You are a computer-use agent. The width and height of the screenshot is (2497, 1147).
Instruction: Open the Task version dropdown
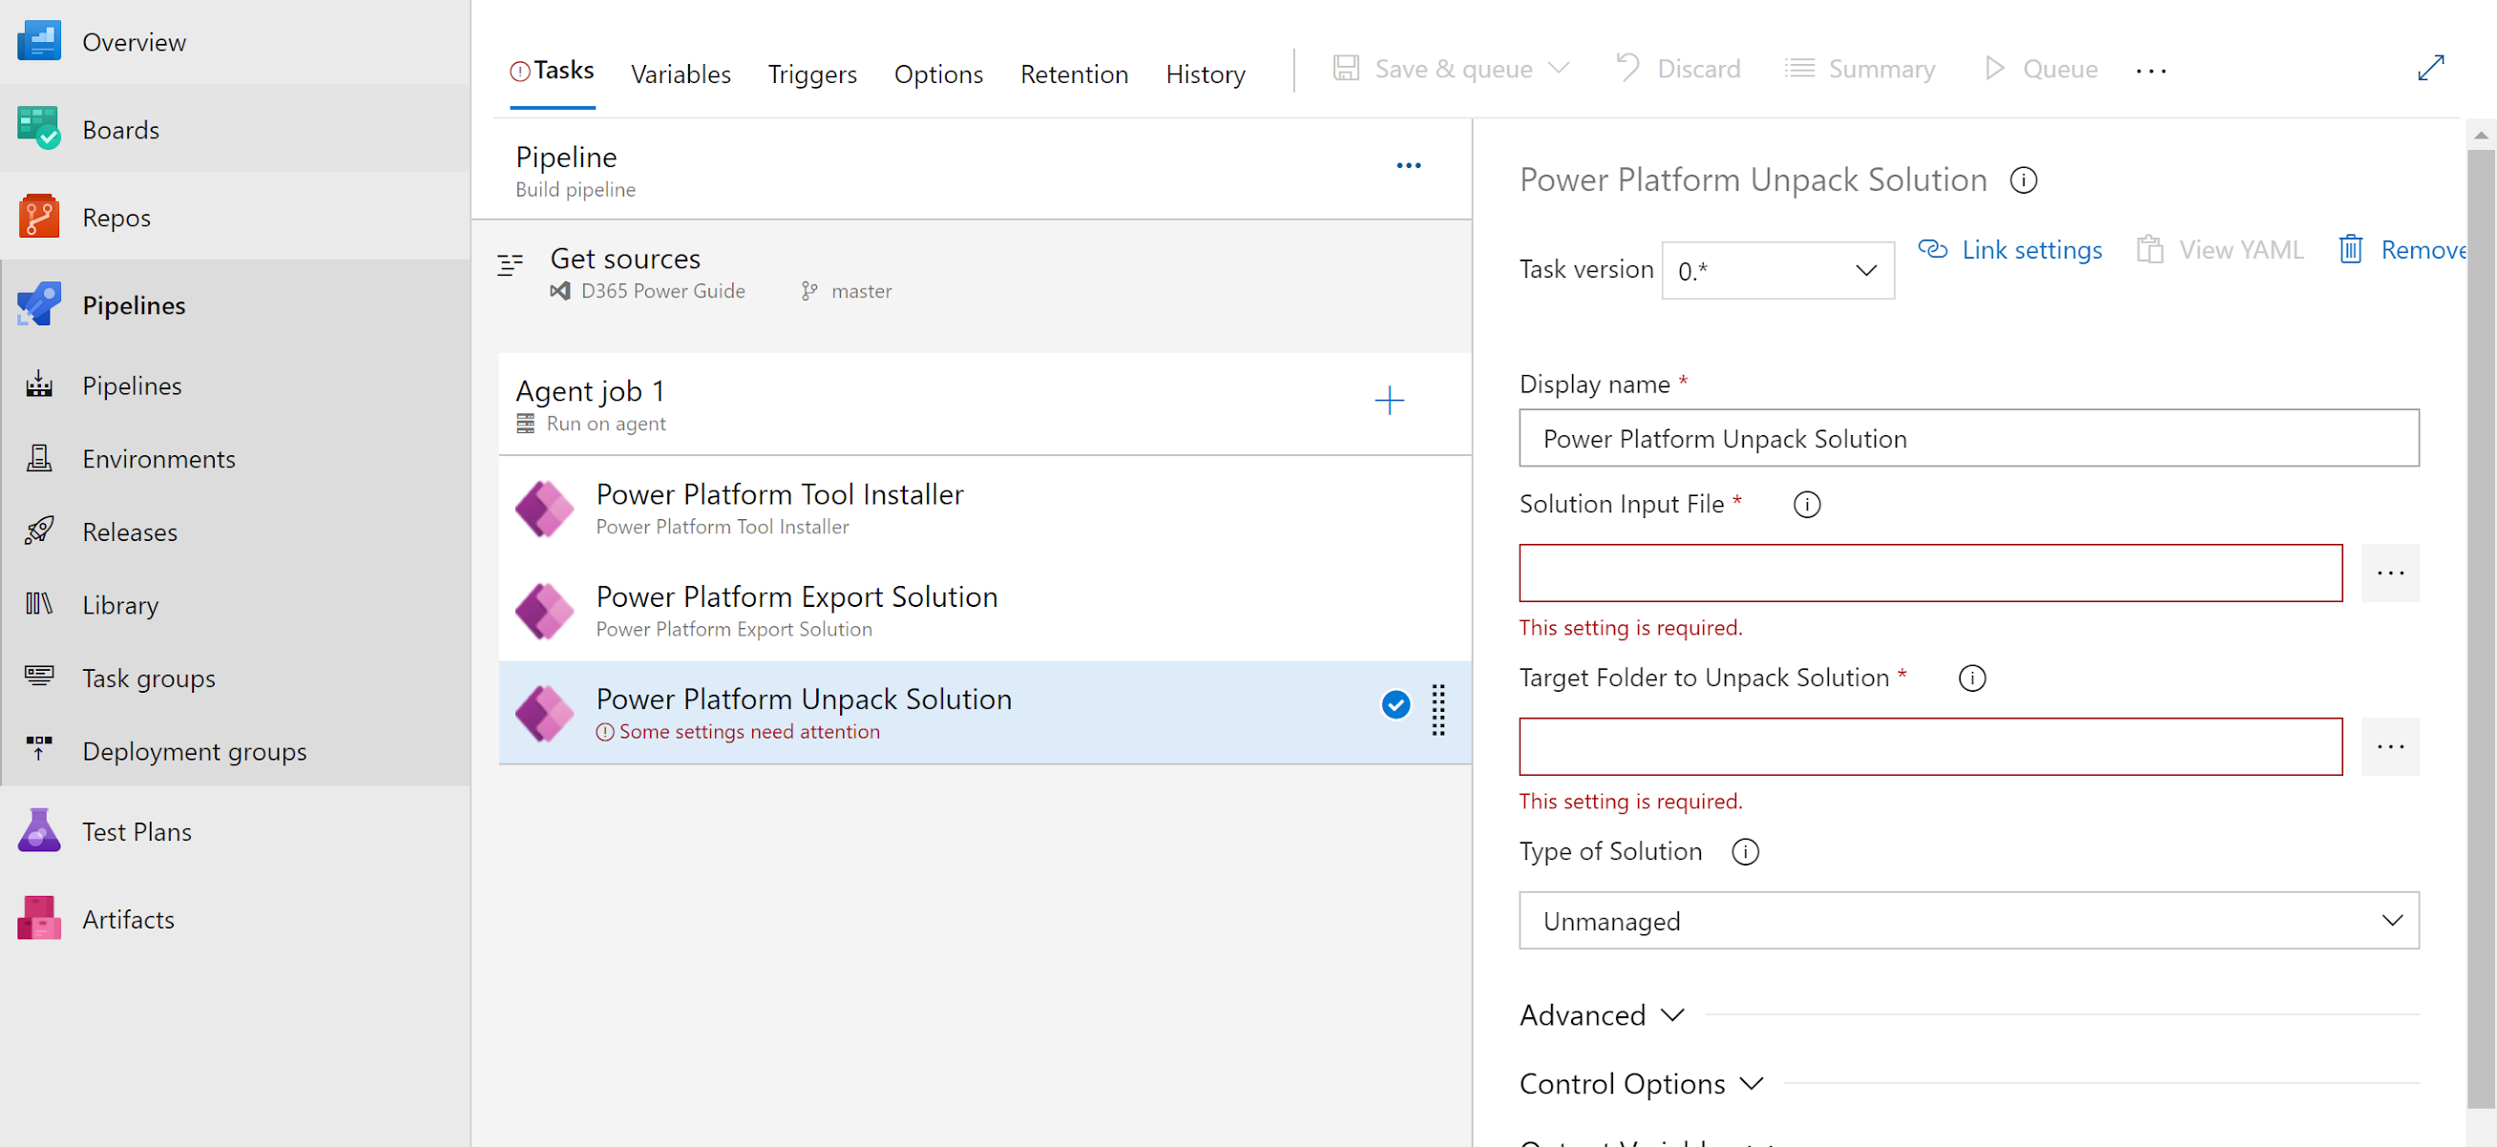coord(1776,269)
